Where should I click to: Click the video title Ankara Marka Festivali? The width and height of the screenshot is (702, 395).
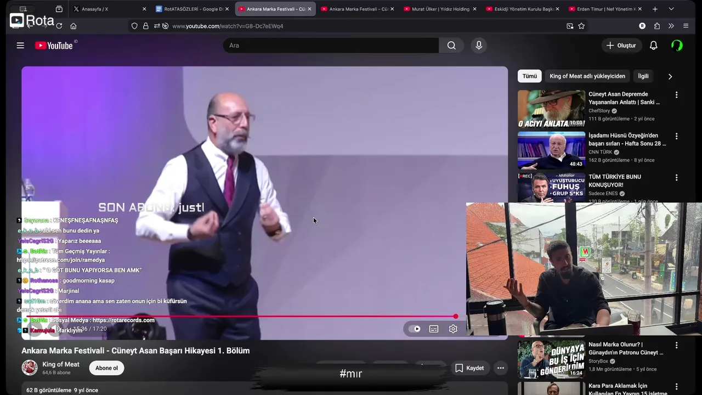click(135, 351)
